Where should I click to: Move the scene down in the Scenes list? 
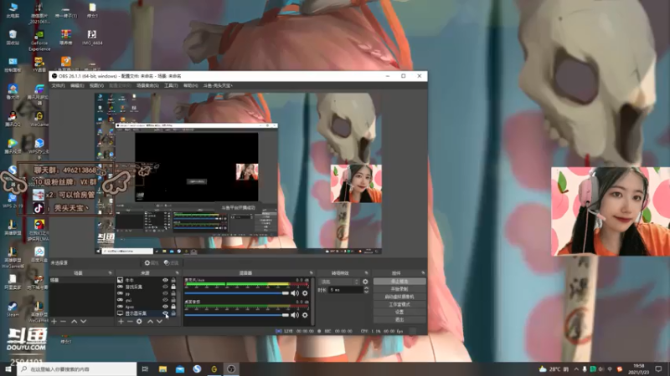tap(83, 321)
